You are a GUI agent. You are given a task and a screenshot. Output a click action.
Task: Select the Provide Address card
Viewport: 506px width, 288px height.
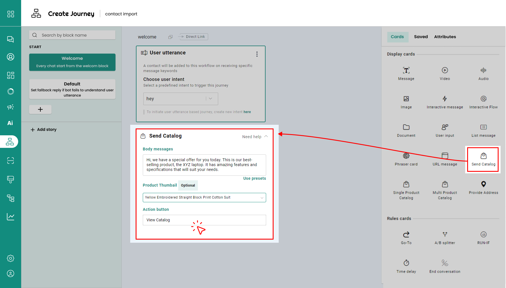pyautogui.click(x=483, y=187)
